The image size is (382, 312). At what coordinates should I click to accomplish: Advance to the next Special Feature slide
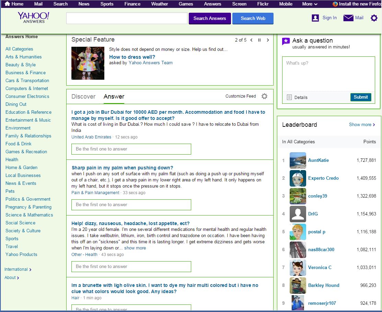268,40
